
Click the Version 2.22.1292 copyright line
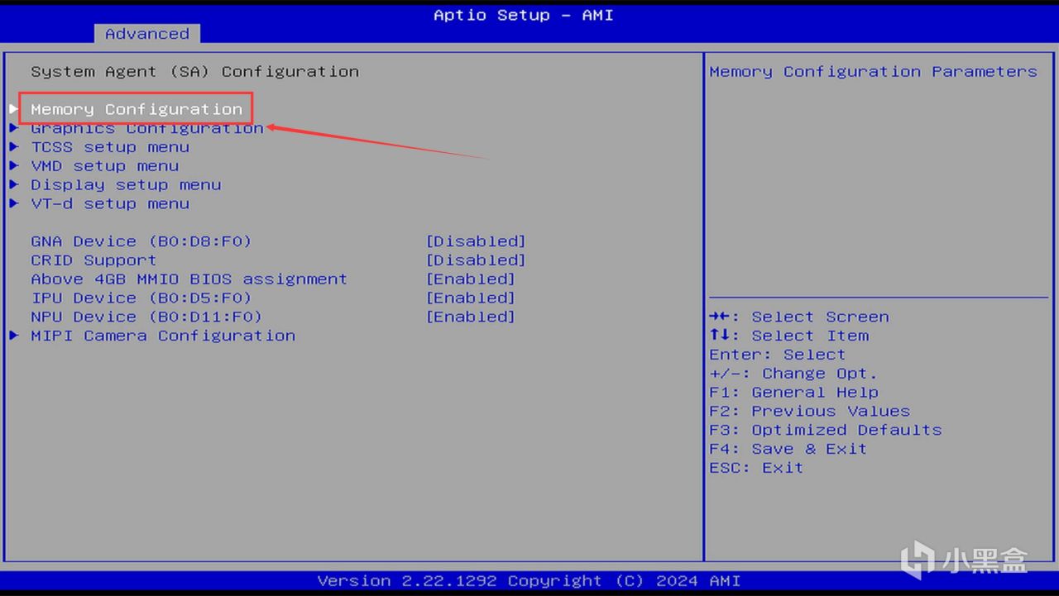pos(529,581)
